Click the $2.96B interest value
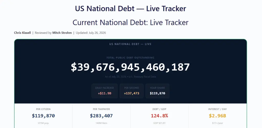 [217, 116]
